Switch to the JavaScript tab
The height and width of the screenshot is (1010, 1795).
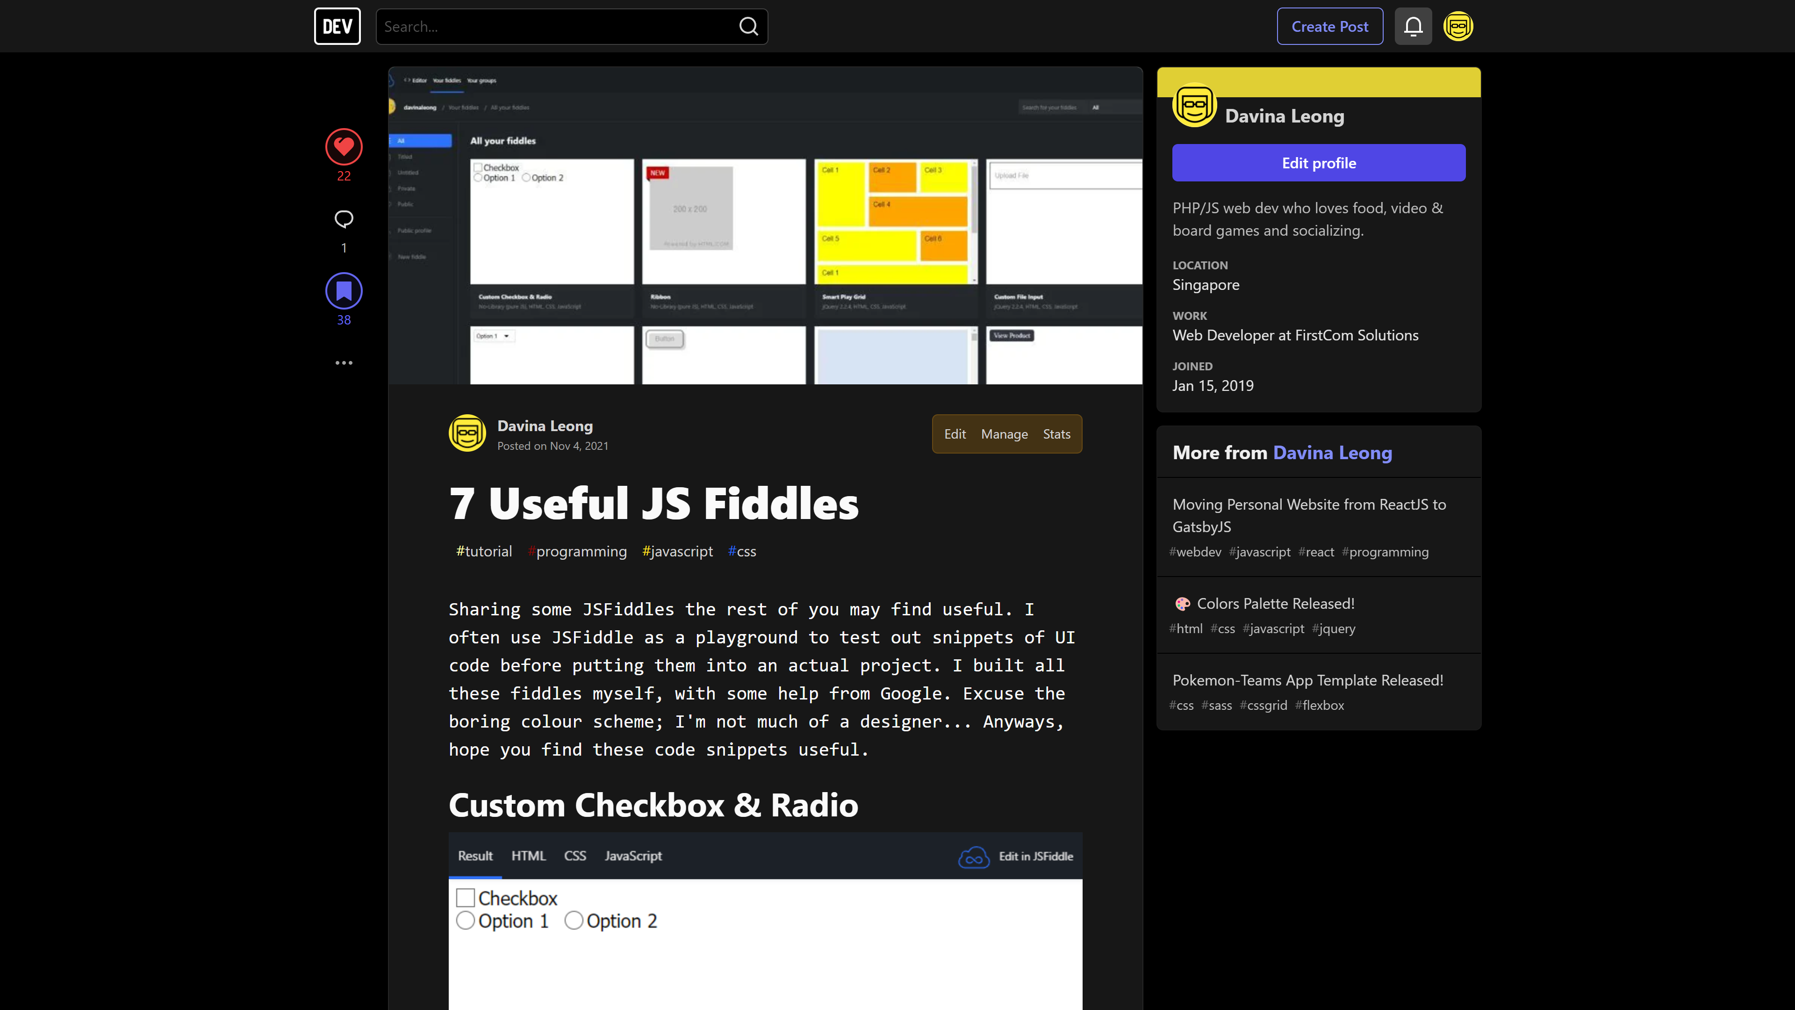click(633, 855)
